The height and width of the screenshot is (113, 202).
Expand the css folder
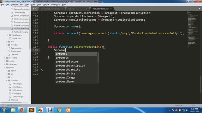pyautogui.click(x=6, y=74)
